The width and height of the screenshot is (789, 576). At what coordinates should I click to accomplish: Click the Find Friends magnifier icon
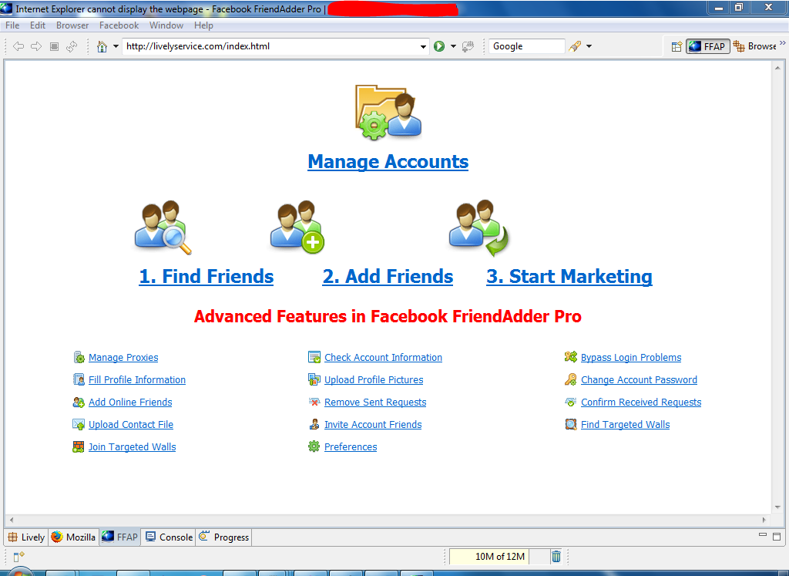tap(163, 227)
